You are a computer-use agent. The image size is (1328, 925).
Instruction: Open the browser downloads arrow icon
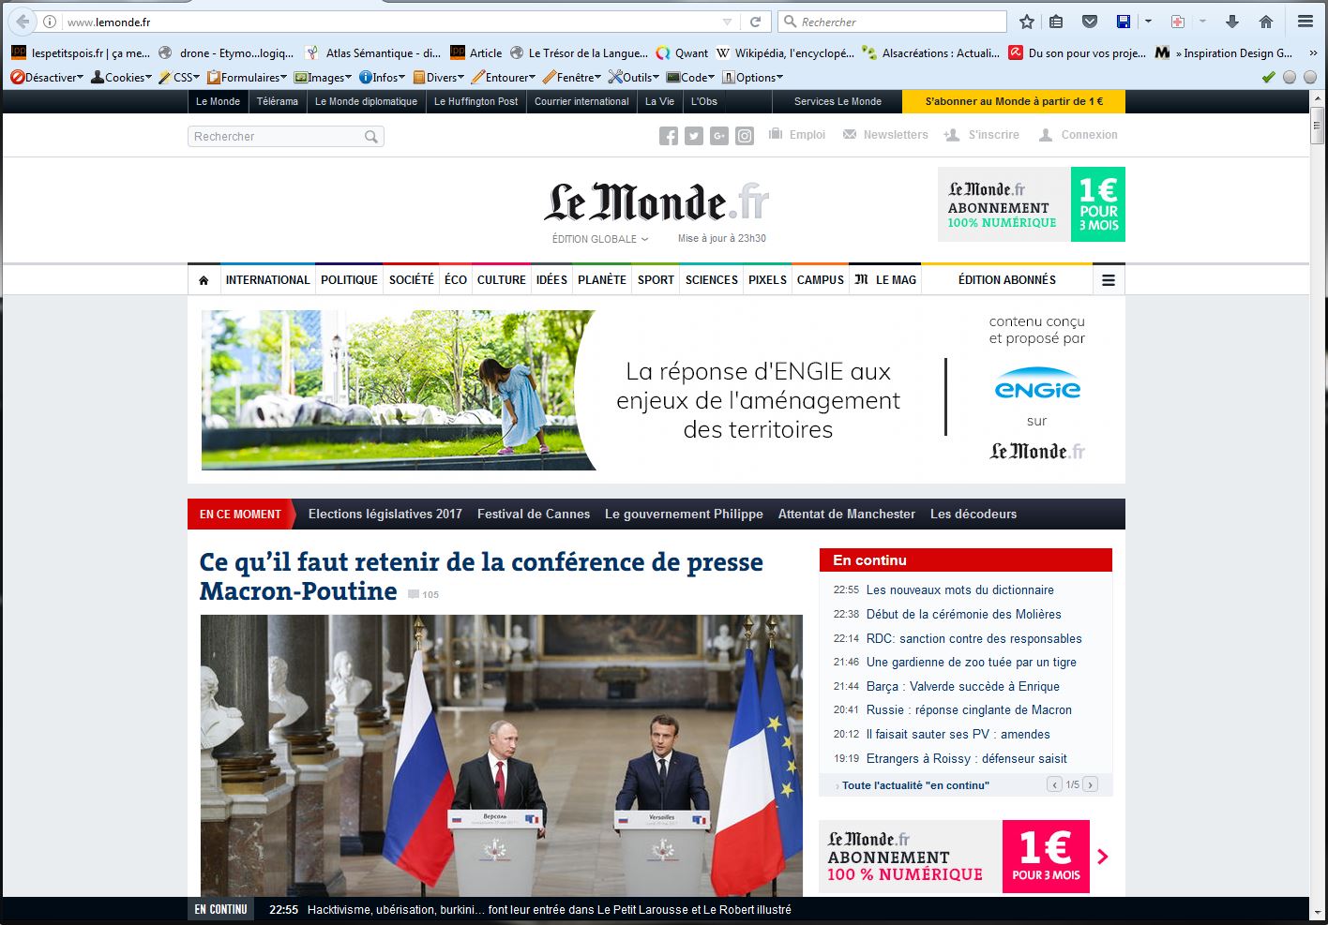(1232, 22)
